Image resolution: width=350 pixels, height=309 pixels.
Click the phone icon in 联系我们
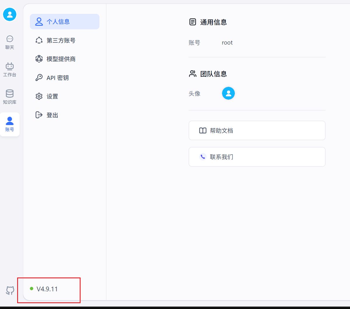203,157
